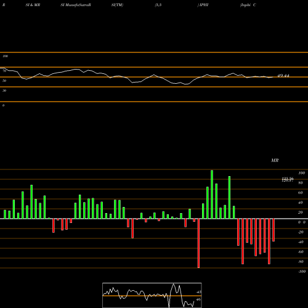Click the '60' axis label on MR panel

tap(301, 193)
